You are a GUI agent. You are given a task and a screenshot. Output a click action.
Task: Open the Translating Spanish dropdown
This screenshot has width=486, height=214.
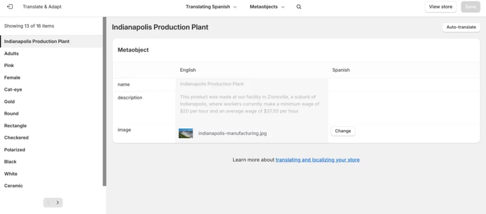tap(211, 7)
